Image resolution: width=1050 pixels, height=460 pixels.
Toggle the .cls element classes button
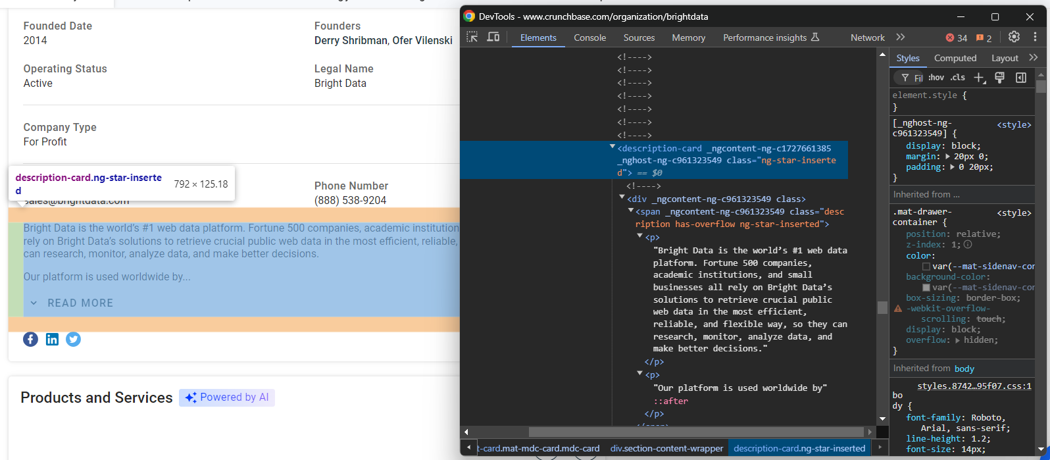coord(957,78)
